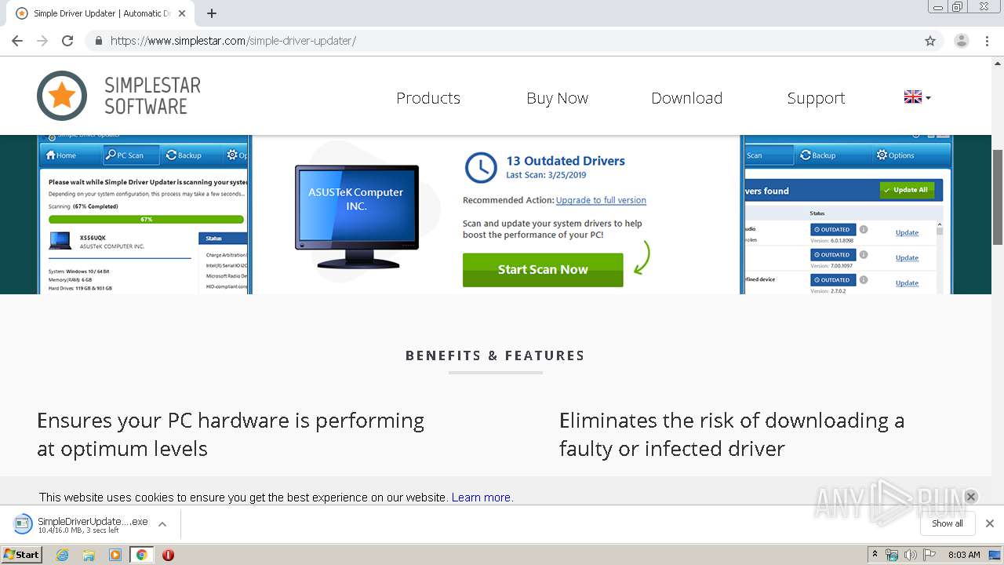Click the Action Center flag tray icon
Screen dimensions: 1004x565
click(x=929, y=555)
